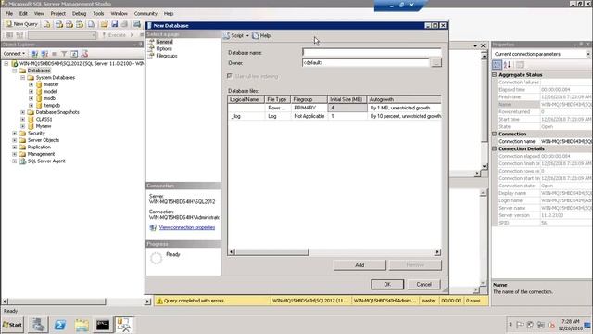The height and width of the screenshot is (334, 593).
Task: Open the Script dropdown arrow
Action: (247, 35)
